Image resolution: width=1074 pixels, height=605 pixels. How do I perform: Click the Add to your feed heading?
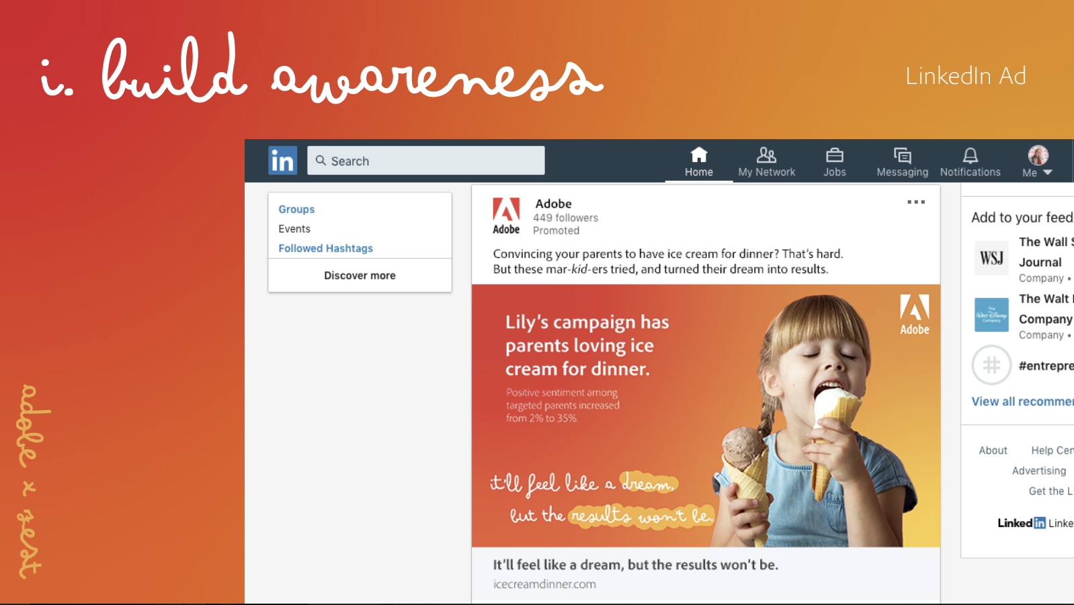coord(1022,217)
